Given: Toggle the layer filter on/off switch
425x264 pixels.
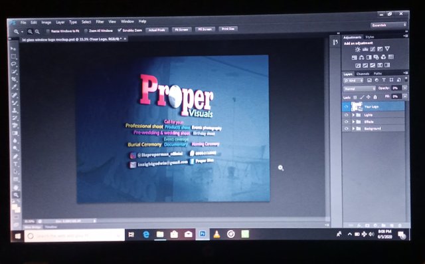Looking at the screenshot, I should coord(406,79).
